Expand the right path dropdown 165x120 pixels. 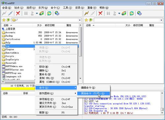click(x=161, y=20)
